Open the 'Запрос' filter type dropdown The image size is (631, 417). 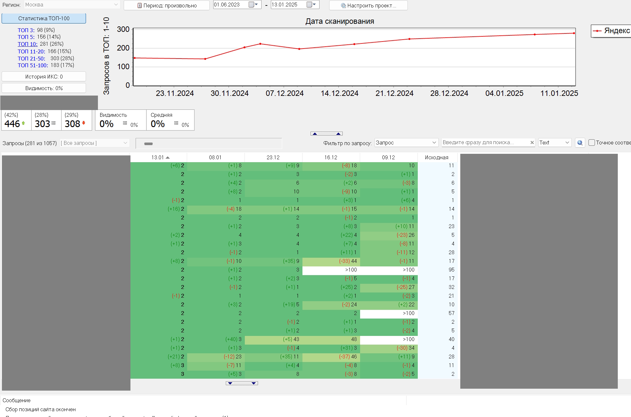(406, 143)
